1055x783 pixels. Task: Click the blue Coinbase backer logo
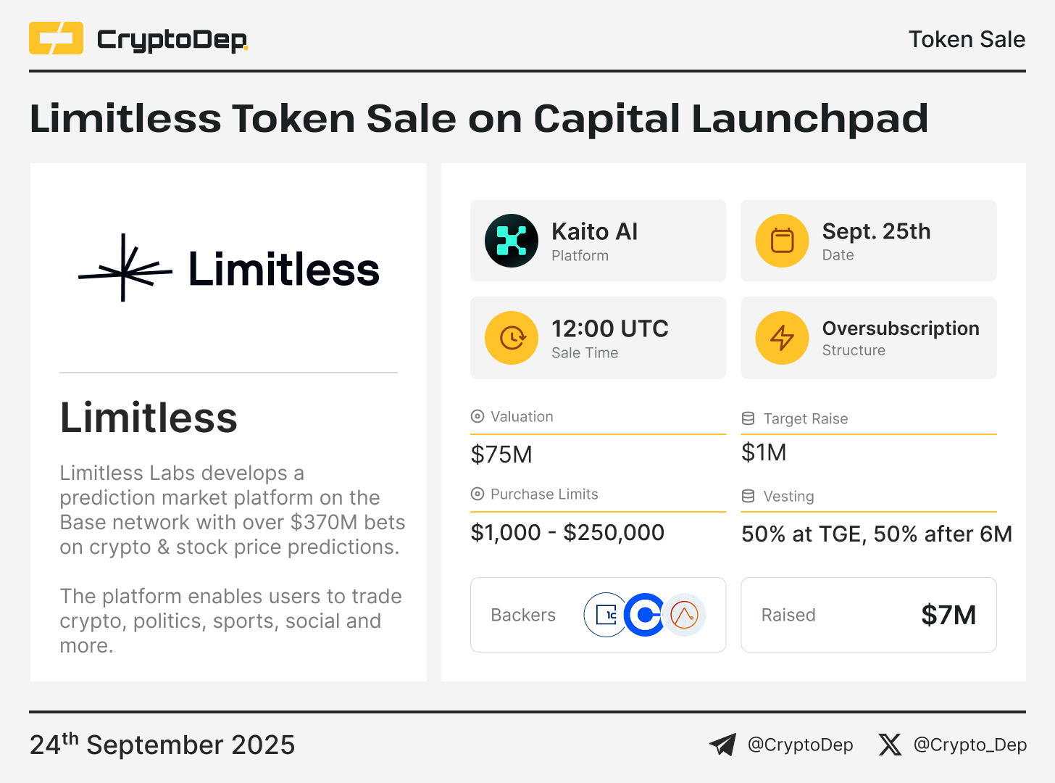(644, 615)
